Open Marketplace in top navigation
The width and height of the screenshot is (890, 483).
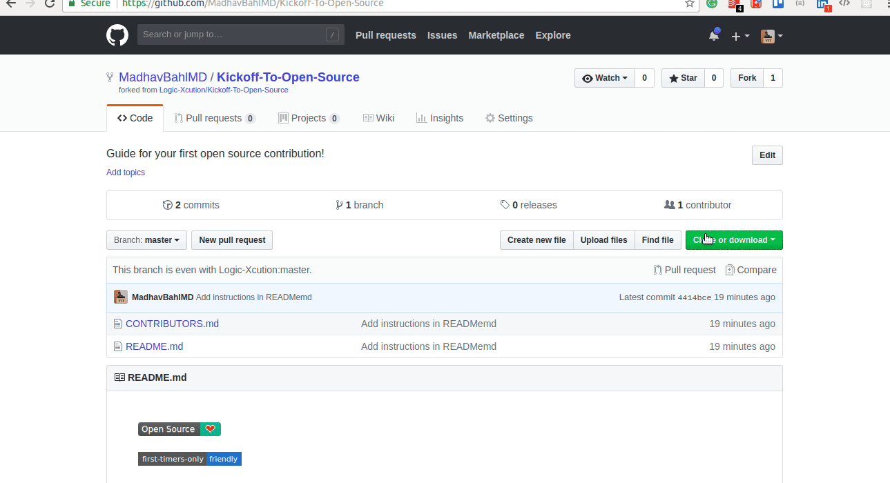pos(496,35)
